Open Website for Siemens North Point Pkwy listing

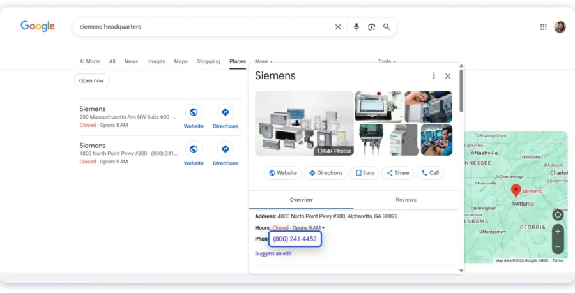click(x=194, y=154)
